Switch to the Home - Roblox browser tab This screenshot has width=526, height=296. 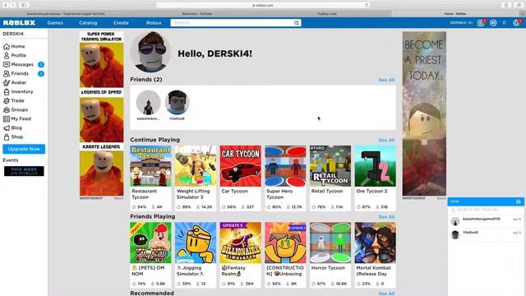point(455,14)
